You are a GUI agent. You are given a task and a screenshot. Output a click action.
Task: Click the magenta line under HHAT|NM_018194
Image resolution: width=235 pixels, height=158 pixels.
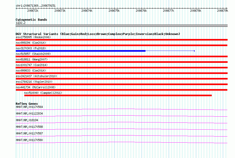(121, 122)
